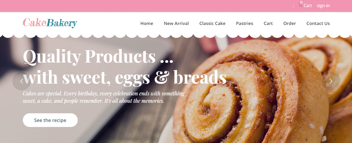Select New Arrival in the navigation

[x=176, y=23]
